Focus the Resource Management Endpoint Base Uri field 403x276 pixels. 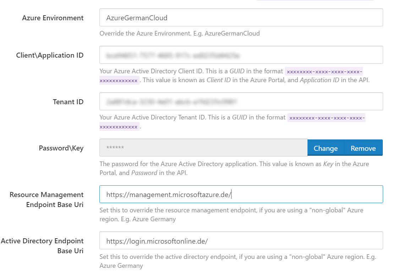pos(241,194)
